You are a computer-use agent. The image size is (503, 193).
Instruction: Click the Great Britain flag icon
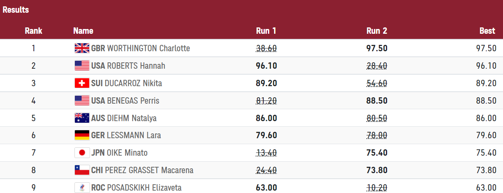[x=82, y=48]
